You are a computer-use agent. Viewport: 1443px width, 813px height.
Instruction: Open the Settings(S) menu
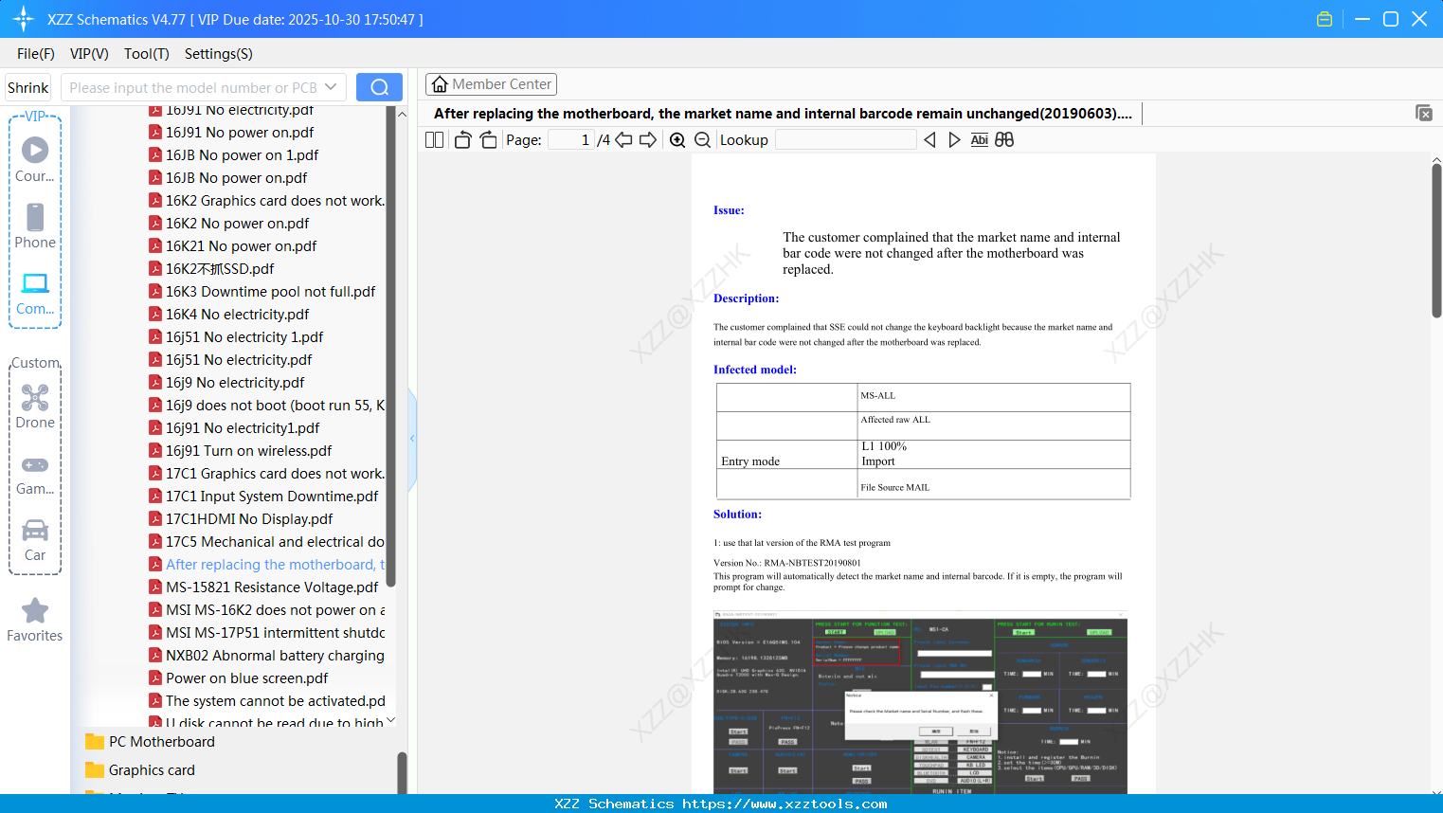click(218, 54)
